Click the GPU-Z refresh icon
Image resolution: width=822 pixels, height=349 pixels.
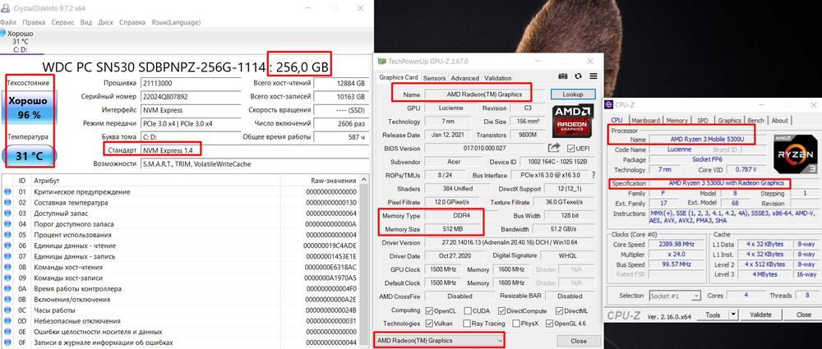(579, 76)
